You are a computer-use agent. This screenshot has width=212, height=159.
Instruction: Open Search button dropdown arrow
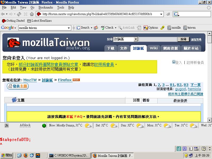(x=91, y=28)
